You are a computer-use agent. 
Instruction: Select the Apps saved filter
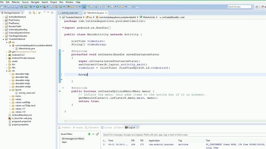(64, 142)
